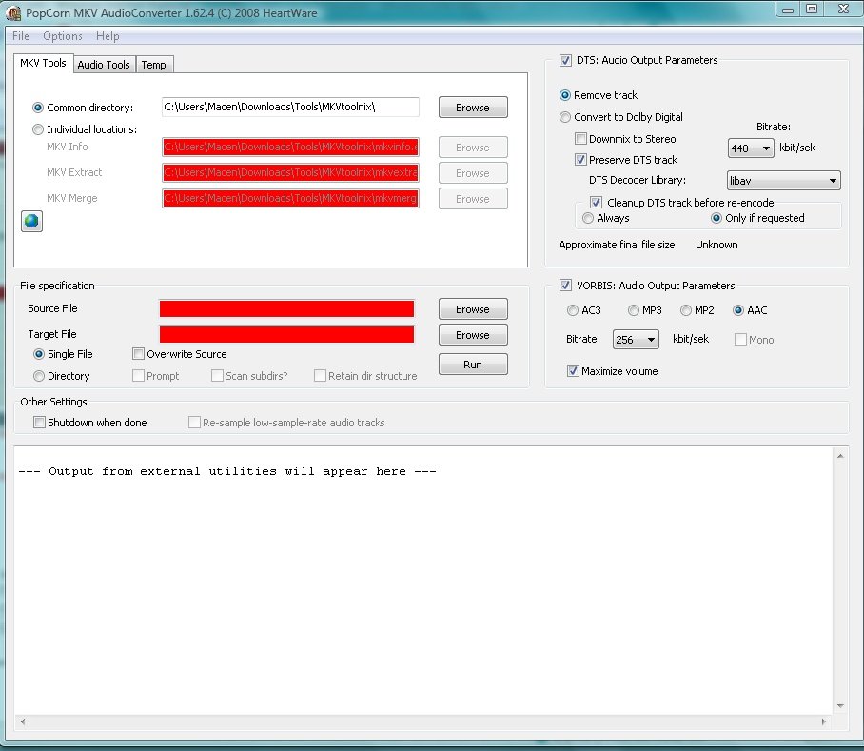Click the horizontal scroll left arrow
Screen dimensions: 864x751
click(x=23, y=721)
